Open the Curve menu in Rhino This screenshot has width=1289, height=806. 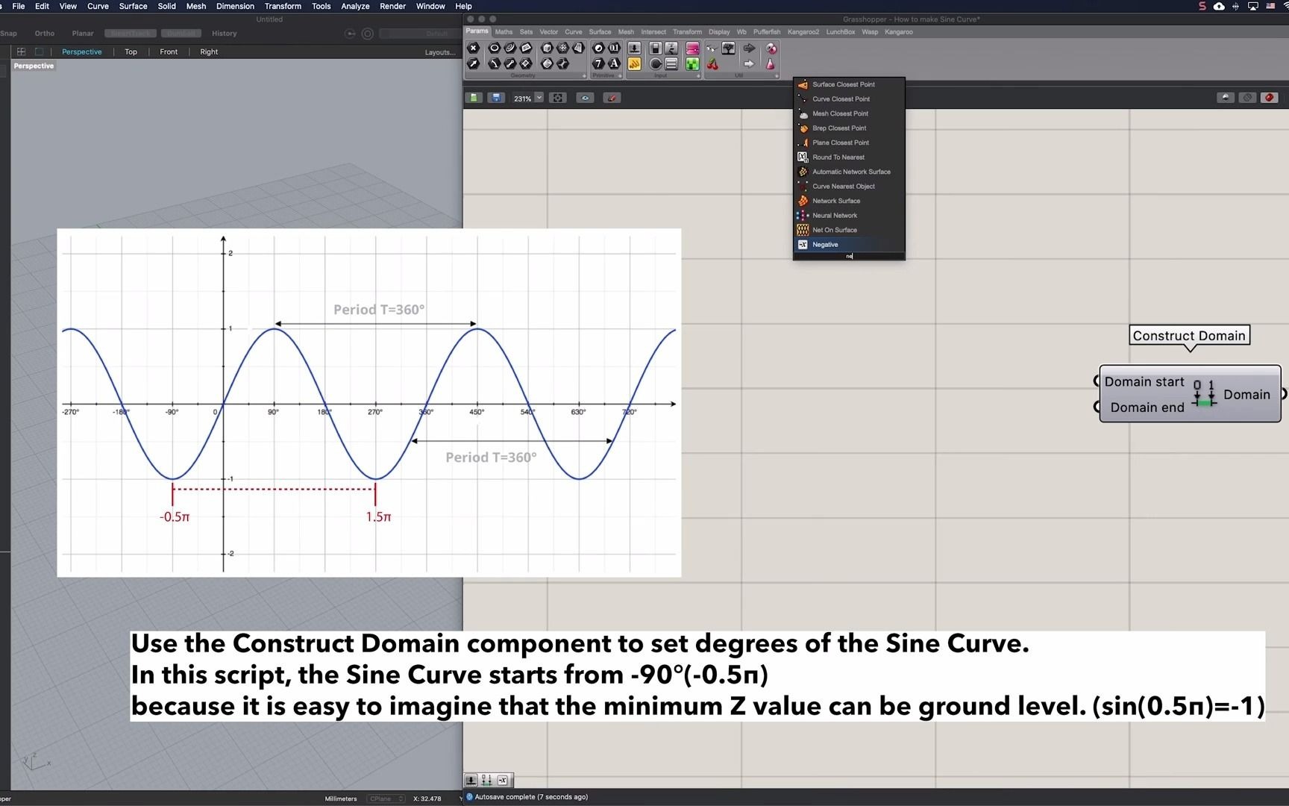click(x=98, y=6)
